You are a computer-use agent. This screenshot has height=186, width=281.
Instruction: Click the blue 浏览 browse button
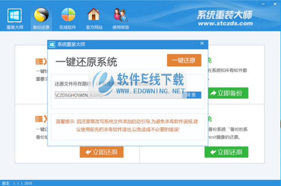[191, 95]
